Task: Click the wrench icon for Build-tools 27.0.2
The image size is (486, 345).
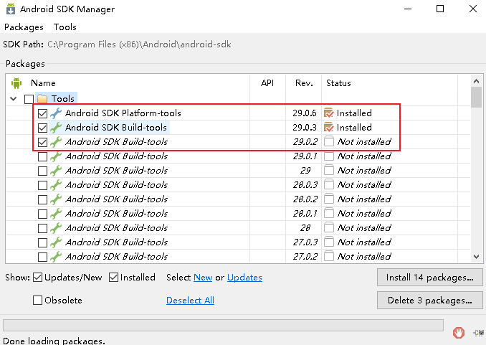Action: (56, 257)
